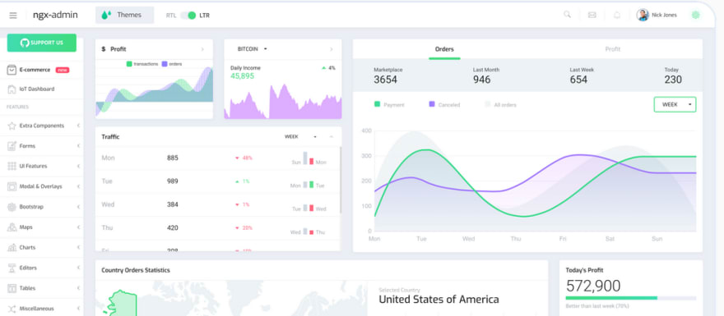
Task: Click the Tue traffic row 989
Action: pyautogui.click(x=217, y=181)
